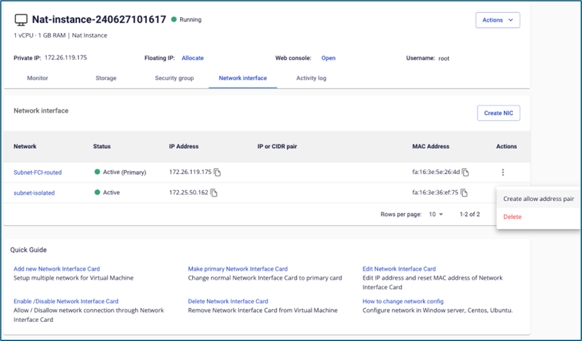Copy MAC address fa:16:3e:5e:26:4d
Viewport: 582px width, 341px height.
tap(465, 172)
